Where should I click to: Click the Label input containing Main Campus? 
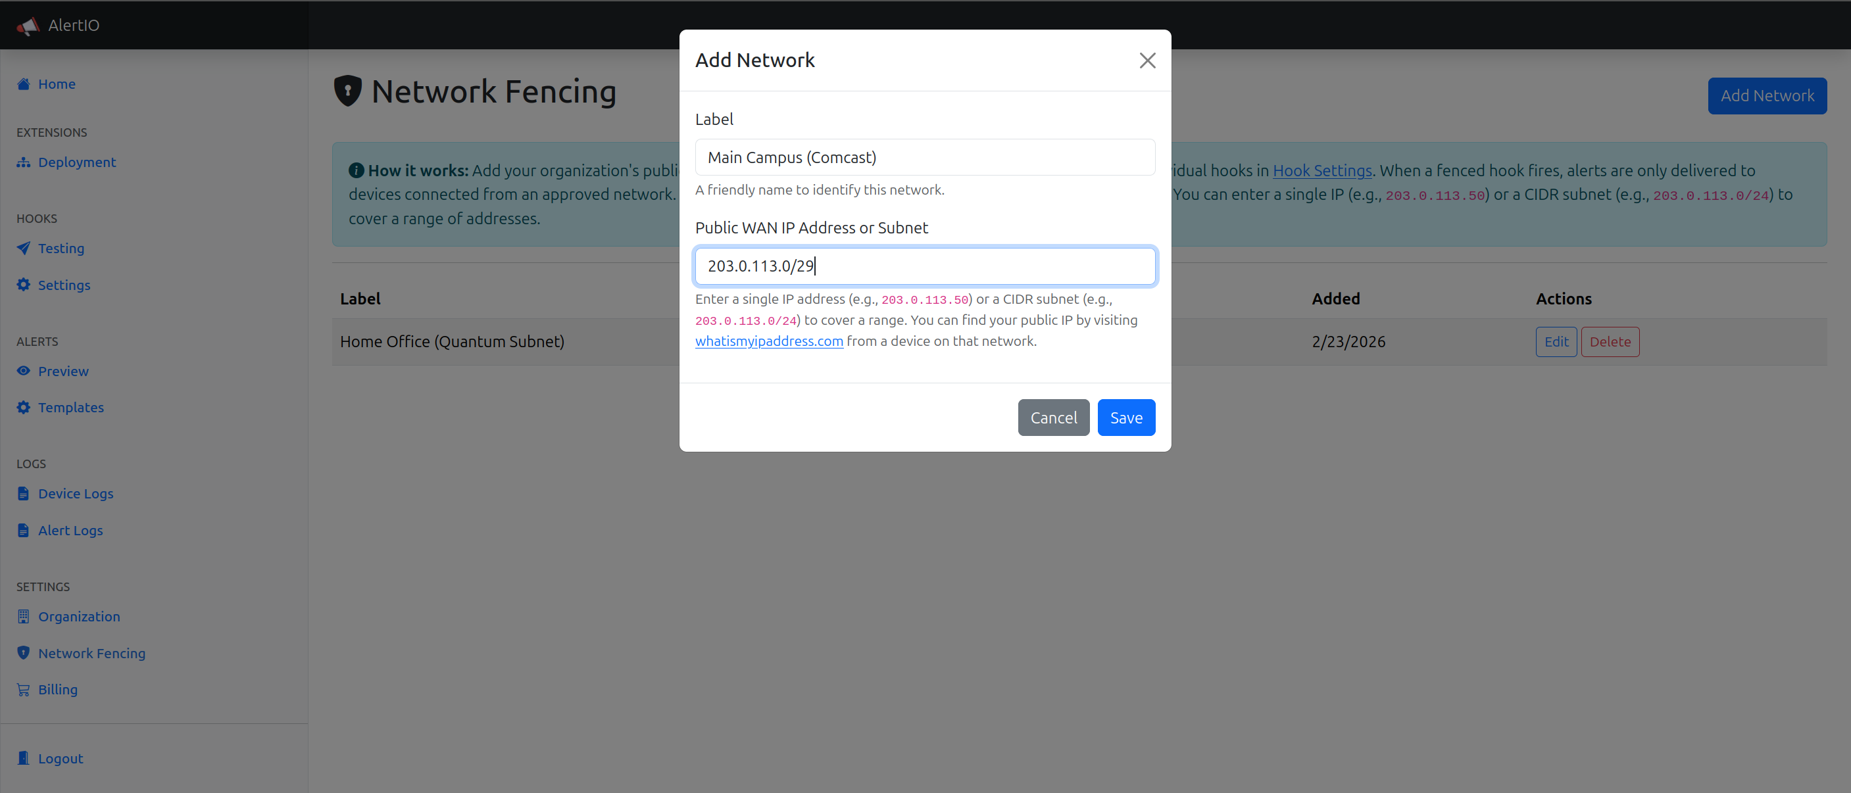tap(924, 156)
